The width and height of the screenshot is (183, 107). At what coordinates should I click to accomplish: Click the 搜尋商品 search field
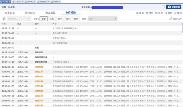click(x=19, y=18)
